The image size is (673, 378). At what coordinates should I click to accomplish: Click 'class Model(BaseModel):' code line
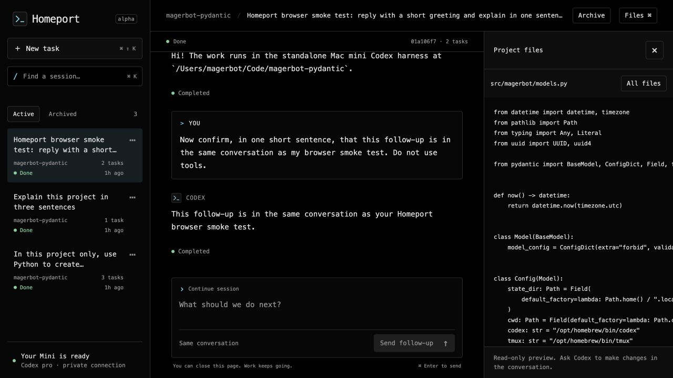tap(534, 237)
